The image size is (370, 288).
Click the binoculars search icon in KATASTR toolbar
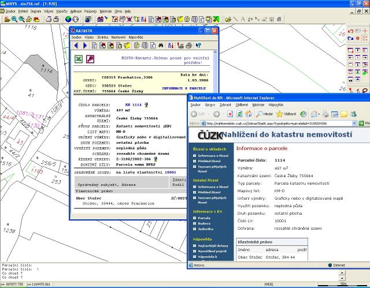tap(161, 46)
